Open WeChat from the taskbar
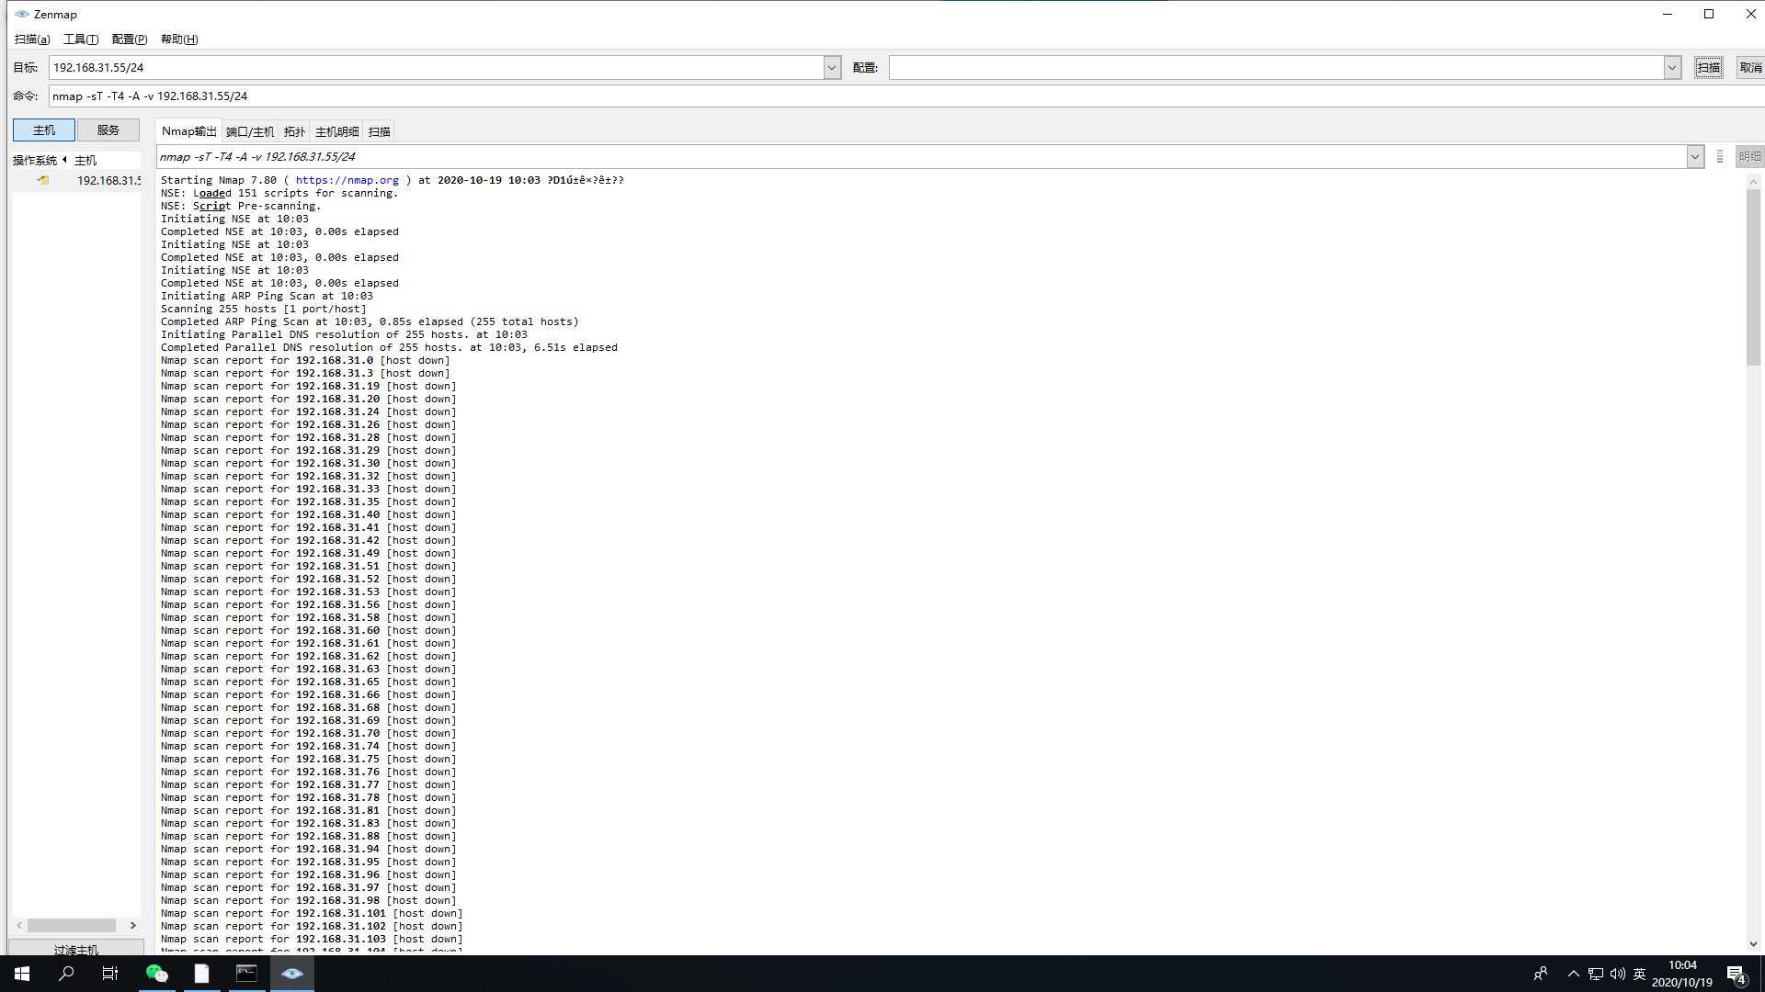The height and width of the screenshot is (992, 1765). 157,974
